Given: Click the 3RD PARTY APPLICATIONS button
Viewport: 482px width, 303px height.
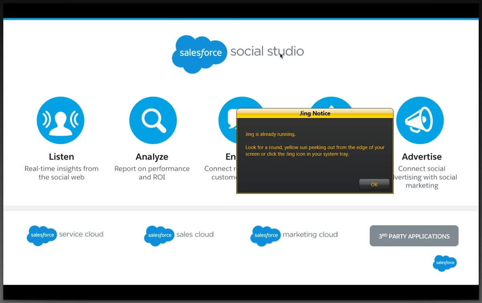Looking at the screenshot, I should [414, 236].
